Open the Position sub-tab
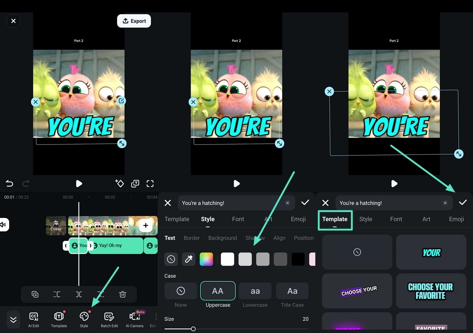 [304, 238]
